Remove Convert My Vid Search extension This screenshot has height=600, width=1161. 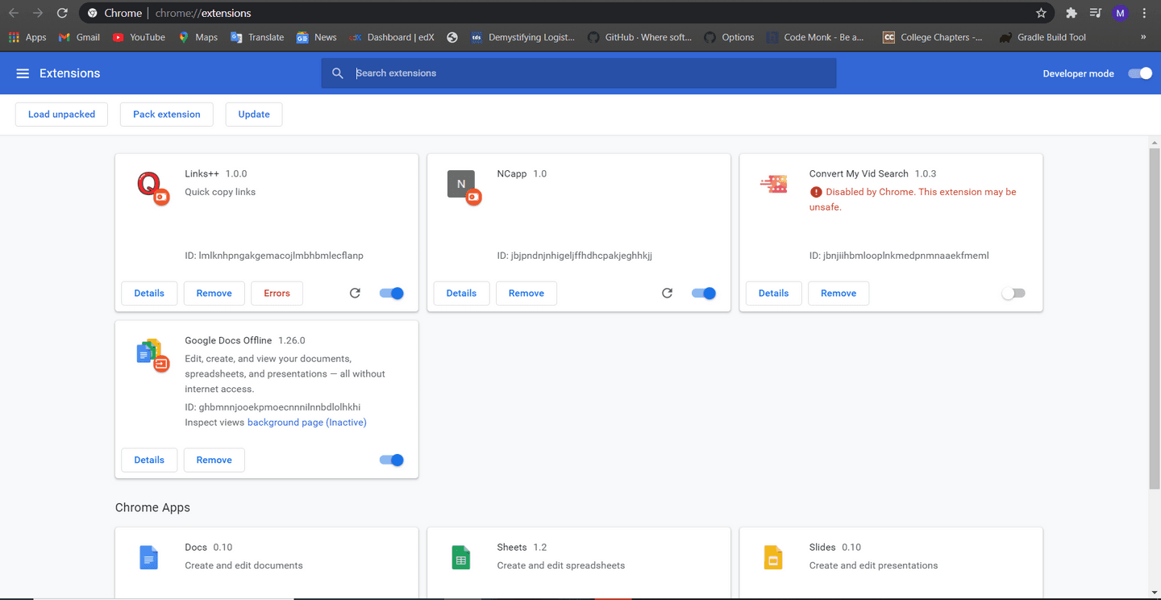[838, 294]
